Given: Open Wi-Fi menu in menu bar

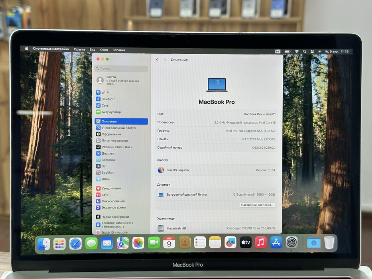Looking at the screenshot, I should coord(297,51).
